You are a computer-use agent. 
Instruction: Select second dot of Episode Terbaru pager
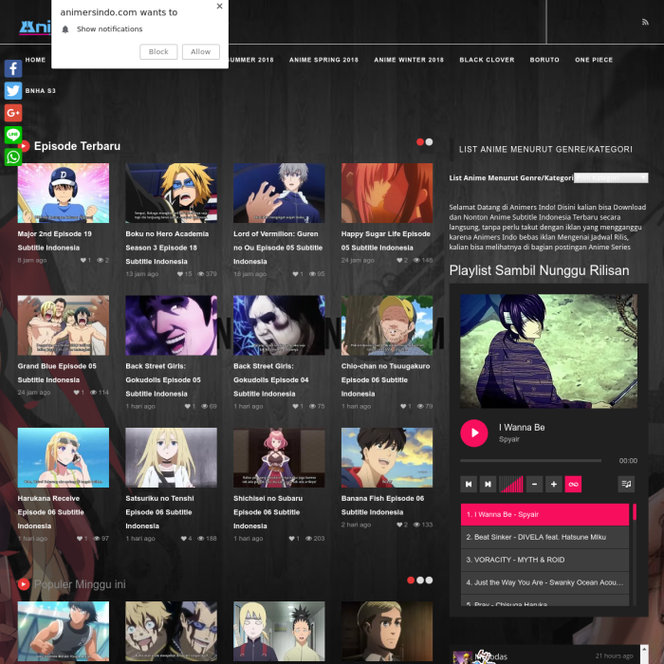[x=429, y=142]
